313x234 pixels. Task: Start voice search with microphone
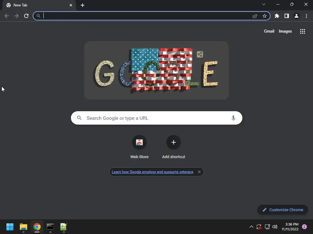233,118
